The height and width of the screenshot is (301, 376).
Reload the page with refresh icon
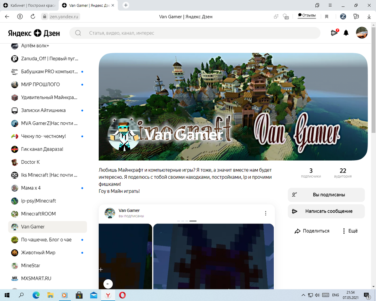[x=33, y=16]
